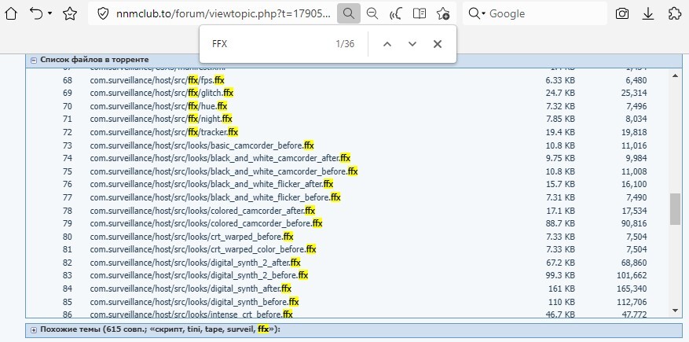Click the file list scroll up arrow
Screen dimensions: 689x342
click(676, 75)
